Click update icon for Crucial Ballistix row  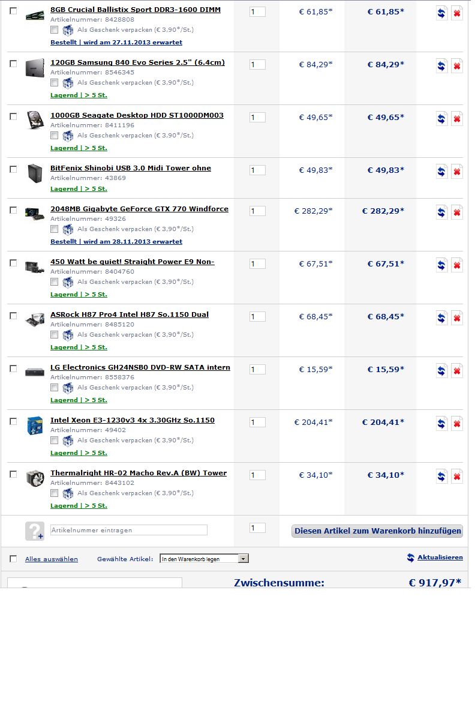click(441, 13)
